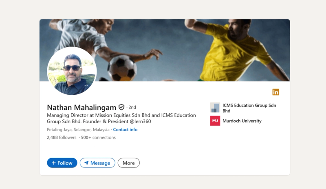Click the Managing Director headline text
This screenshot has height=189, width=326.
click(x=121, y=118)
